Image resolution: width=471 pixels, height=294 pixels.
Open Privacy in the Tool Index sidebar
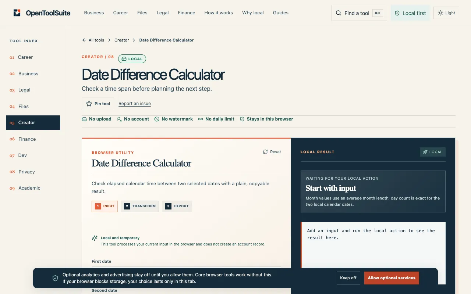click(33, 172)
